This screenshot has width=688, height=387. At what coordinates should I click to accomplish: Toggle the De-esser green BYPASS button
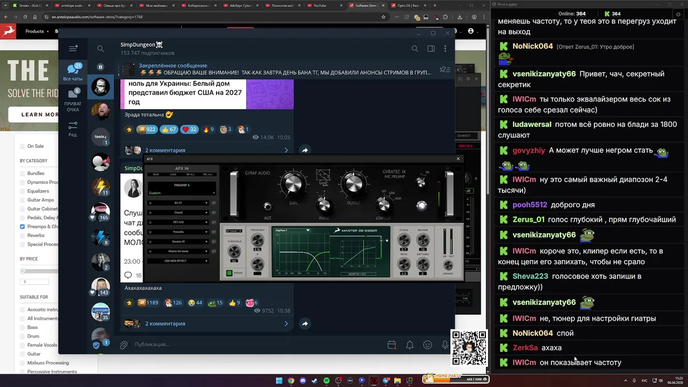tap(230, 273)
